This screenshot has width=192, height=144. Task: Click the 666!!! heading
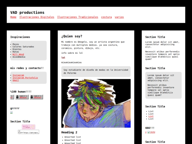coord(150,128)
